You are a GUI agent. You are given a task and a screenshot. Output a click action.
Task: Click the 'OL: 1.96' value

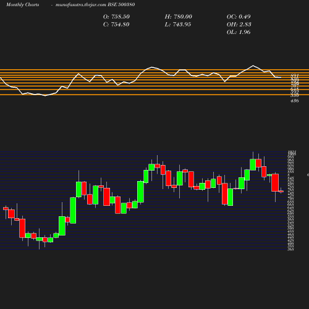click(239, 32)
